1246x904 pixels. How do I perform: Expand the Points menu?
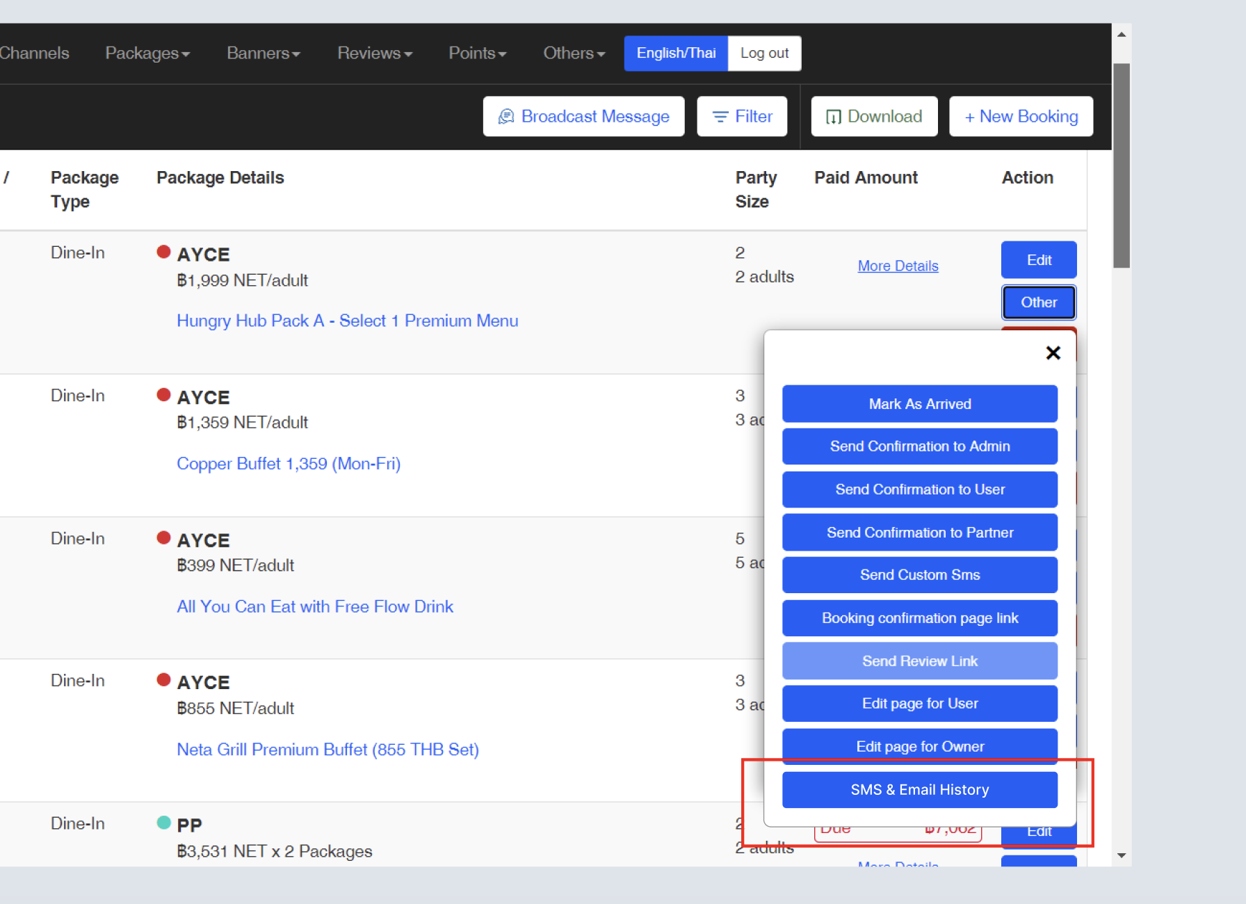click(477, 54)
